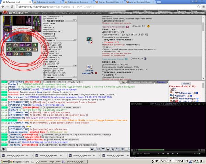Open the Знания menu

[136, 11]
